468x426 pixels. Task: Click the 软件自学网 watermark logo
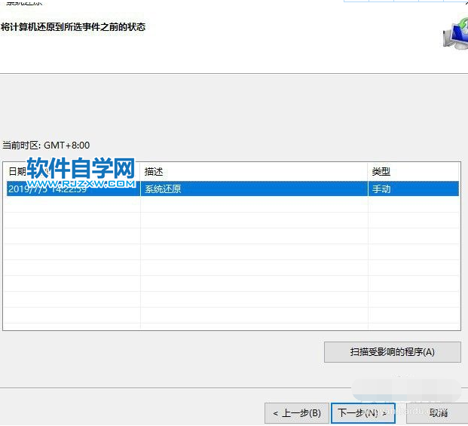(x=80, y=167)
